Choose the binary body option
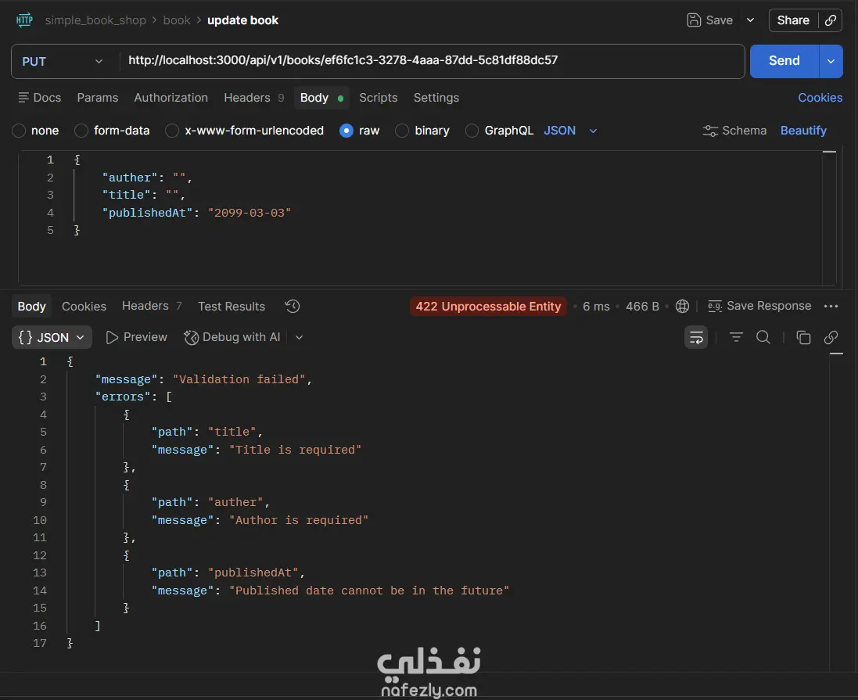The height and width of the screenshot is (700, 858). (x=402, y=131)
